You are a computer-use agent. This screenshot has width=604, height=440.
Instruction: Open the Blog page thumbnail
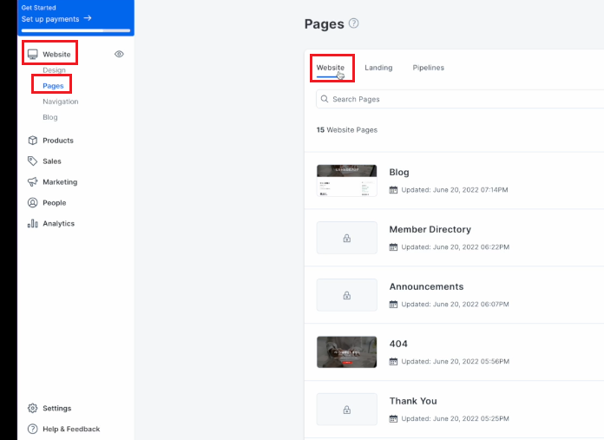346,181
